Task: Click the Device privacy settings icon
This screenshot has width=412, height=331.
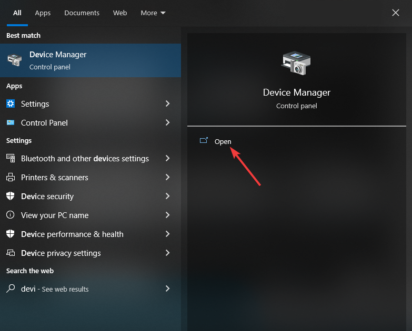Action: 11,253
